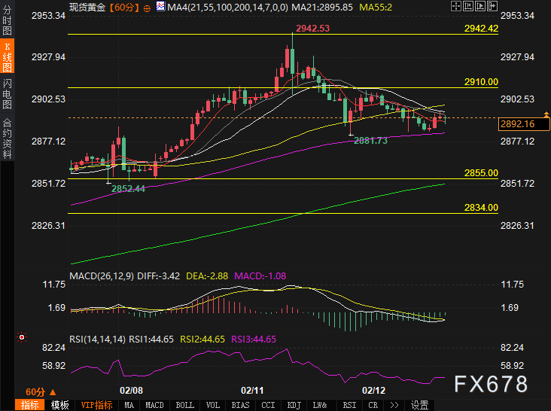Toggle the VOL indicator
Viewport: 551px width, 411px height.
click(x=213, y=405)
